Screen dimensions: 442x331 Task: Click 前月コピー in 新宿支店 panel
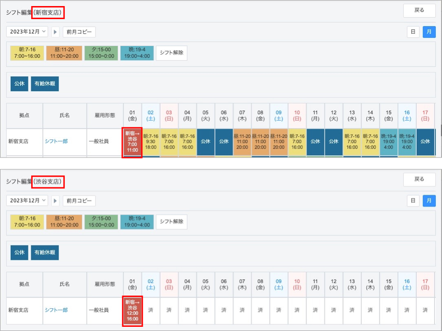[x=79, y=32]
